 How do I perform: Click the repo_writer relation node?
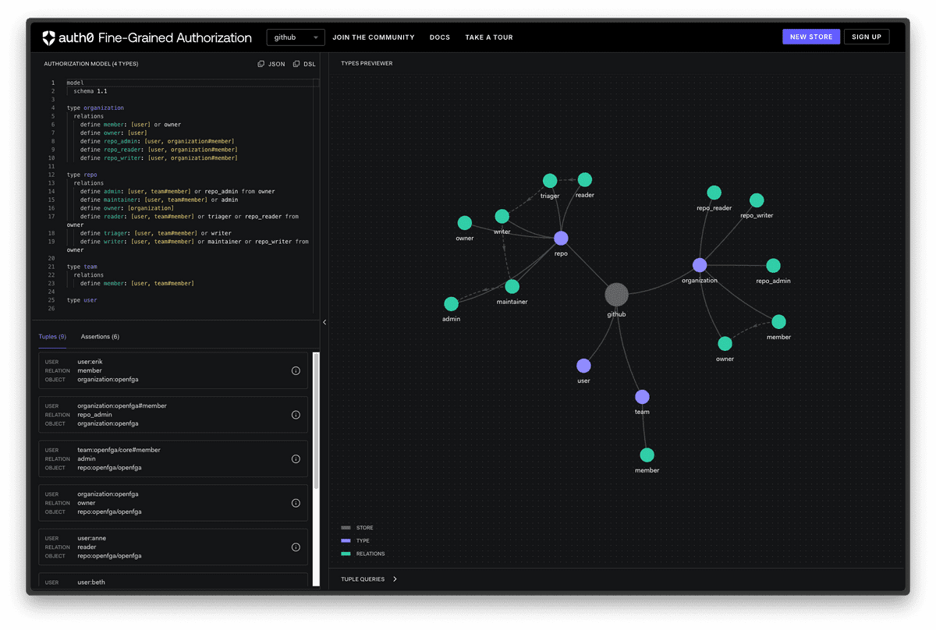point(757,200)
